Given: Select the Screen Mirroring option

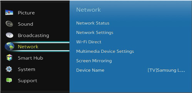Looking at the screenshot, I should pyautogui.click(x=94, y=61).
